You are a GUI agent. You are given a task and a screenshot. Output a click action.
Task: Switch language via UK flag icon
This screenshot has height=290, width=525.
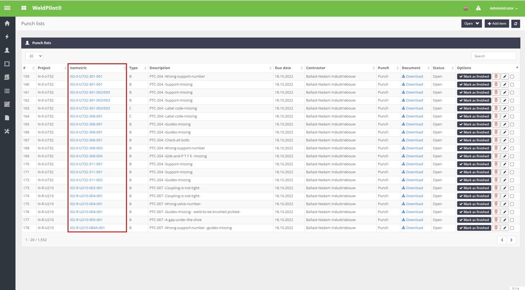[x=466, y=8]
